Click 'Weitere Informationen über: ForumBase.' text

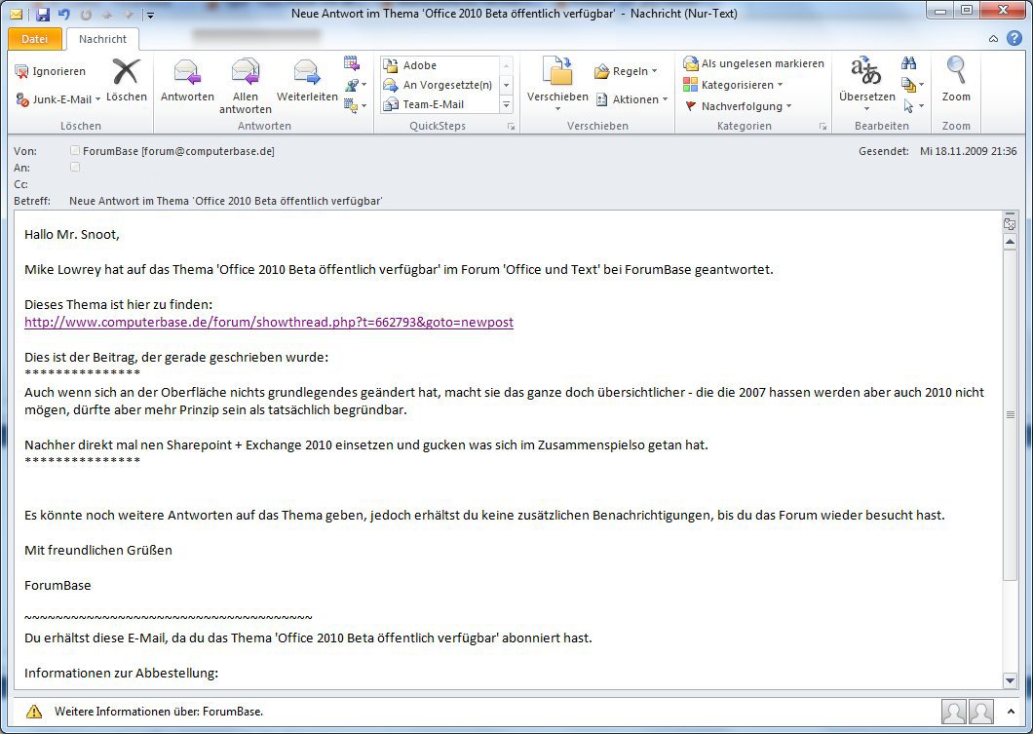click(159, 712)
